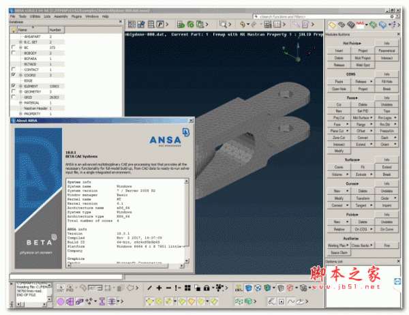Close the About ANSA dialog
Image resolution: width=409 pixels, height=315 pixels.
coord(191,120)
